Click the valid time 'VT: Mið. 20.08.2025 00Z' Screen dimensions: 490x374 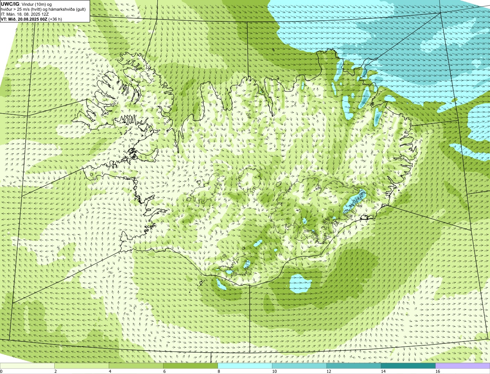(x=24, y=19)
